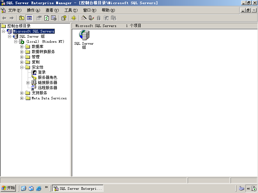Expand the 管理 folder
Screen dimensions: 258x193
pyautogui.click(x=22, y=57)
